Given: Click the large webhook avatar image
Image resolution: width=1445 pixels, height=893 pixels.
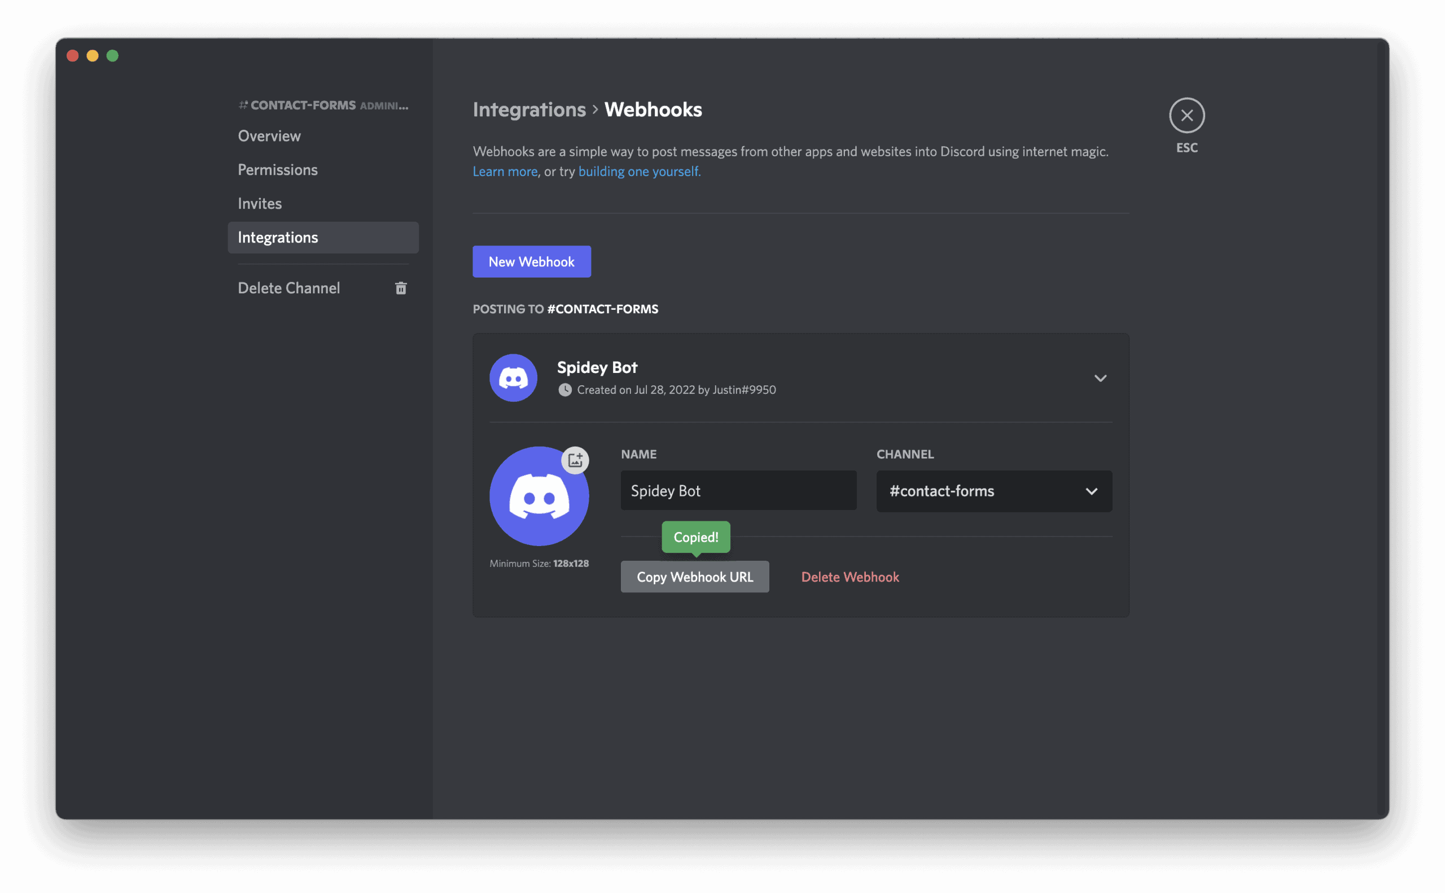Looking at the screenshot, I should tap(538, 498).
